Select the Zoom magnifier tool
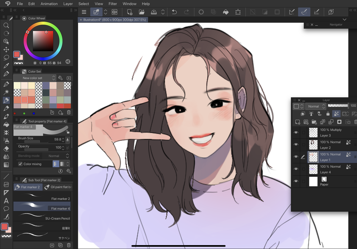 click(6, 26)
